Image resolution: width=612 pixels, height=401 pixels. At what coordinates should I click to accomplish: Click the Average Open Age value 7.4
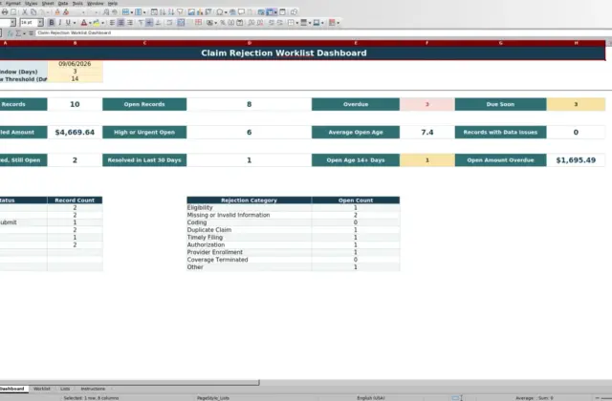(427, 133)
